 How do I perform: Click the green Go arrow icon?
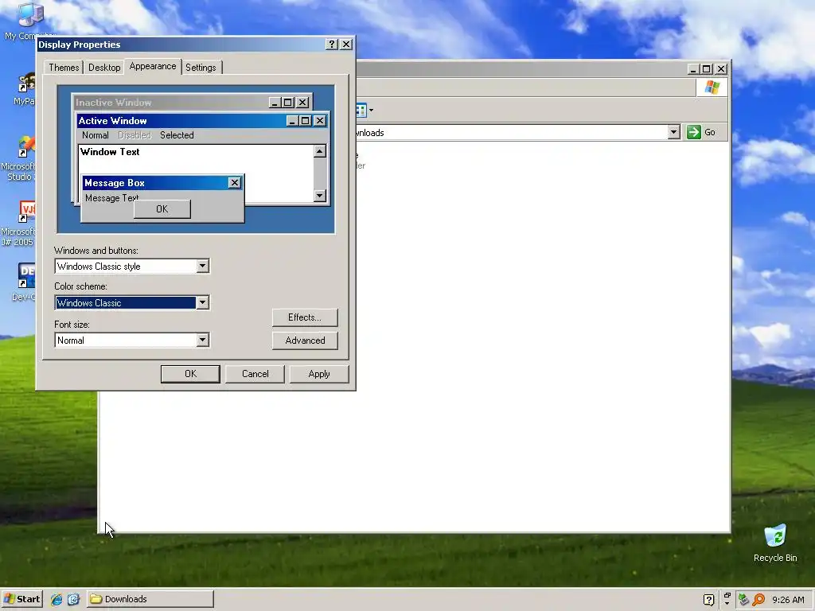click(694, 133)
